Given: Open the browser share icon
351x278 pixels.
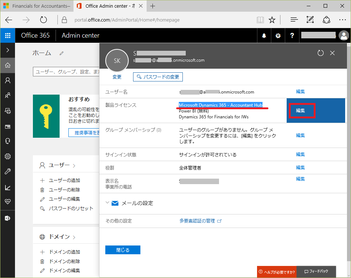Looking at the screenshot, I should (x=327, y=20).
